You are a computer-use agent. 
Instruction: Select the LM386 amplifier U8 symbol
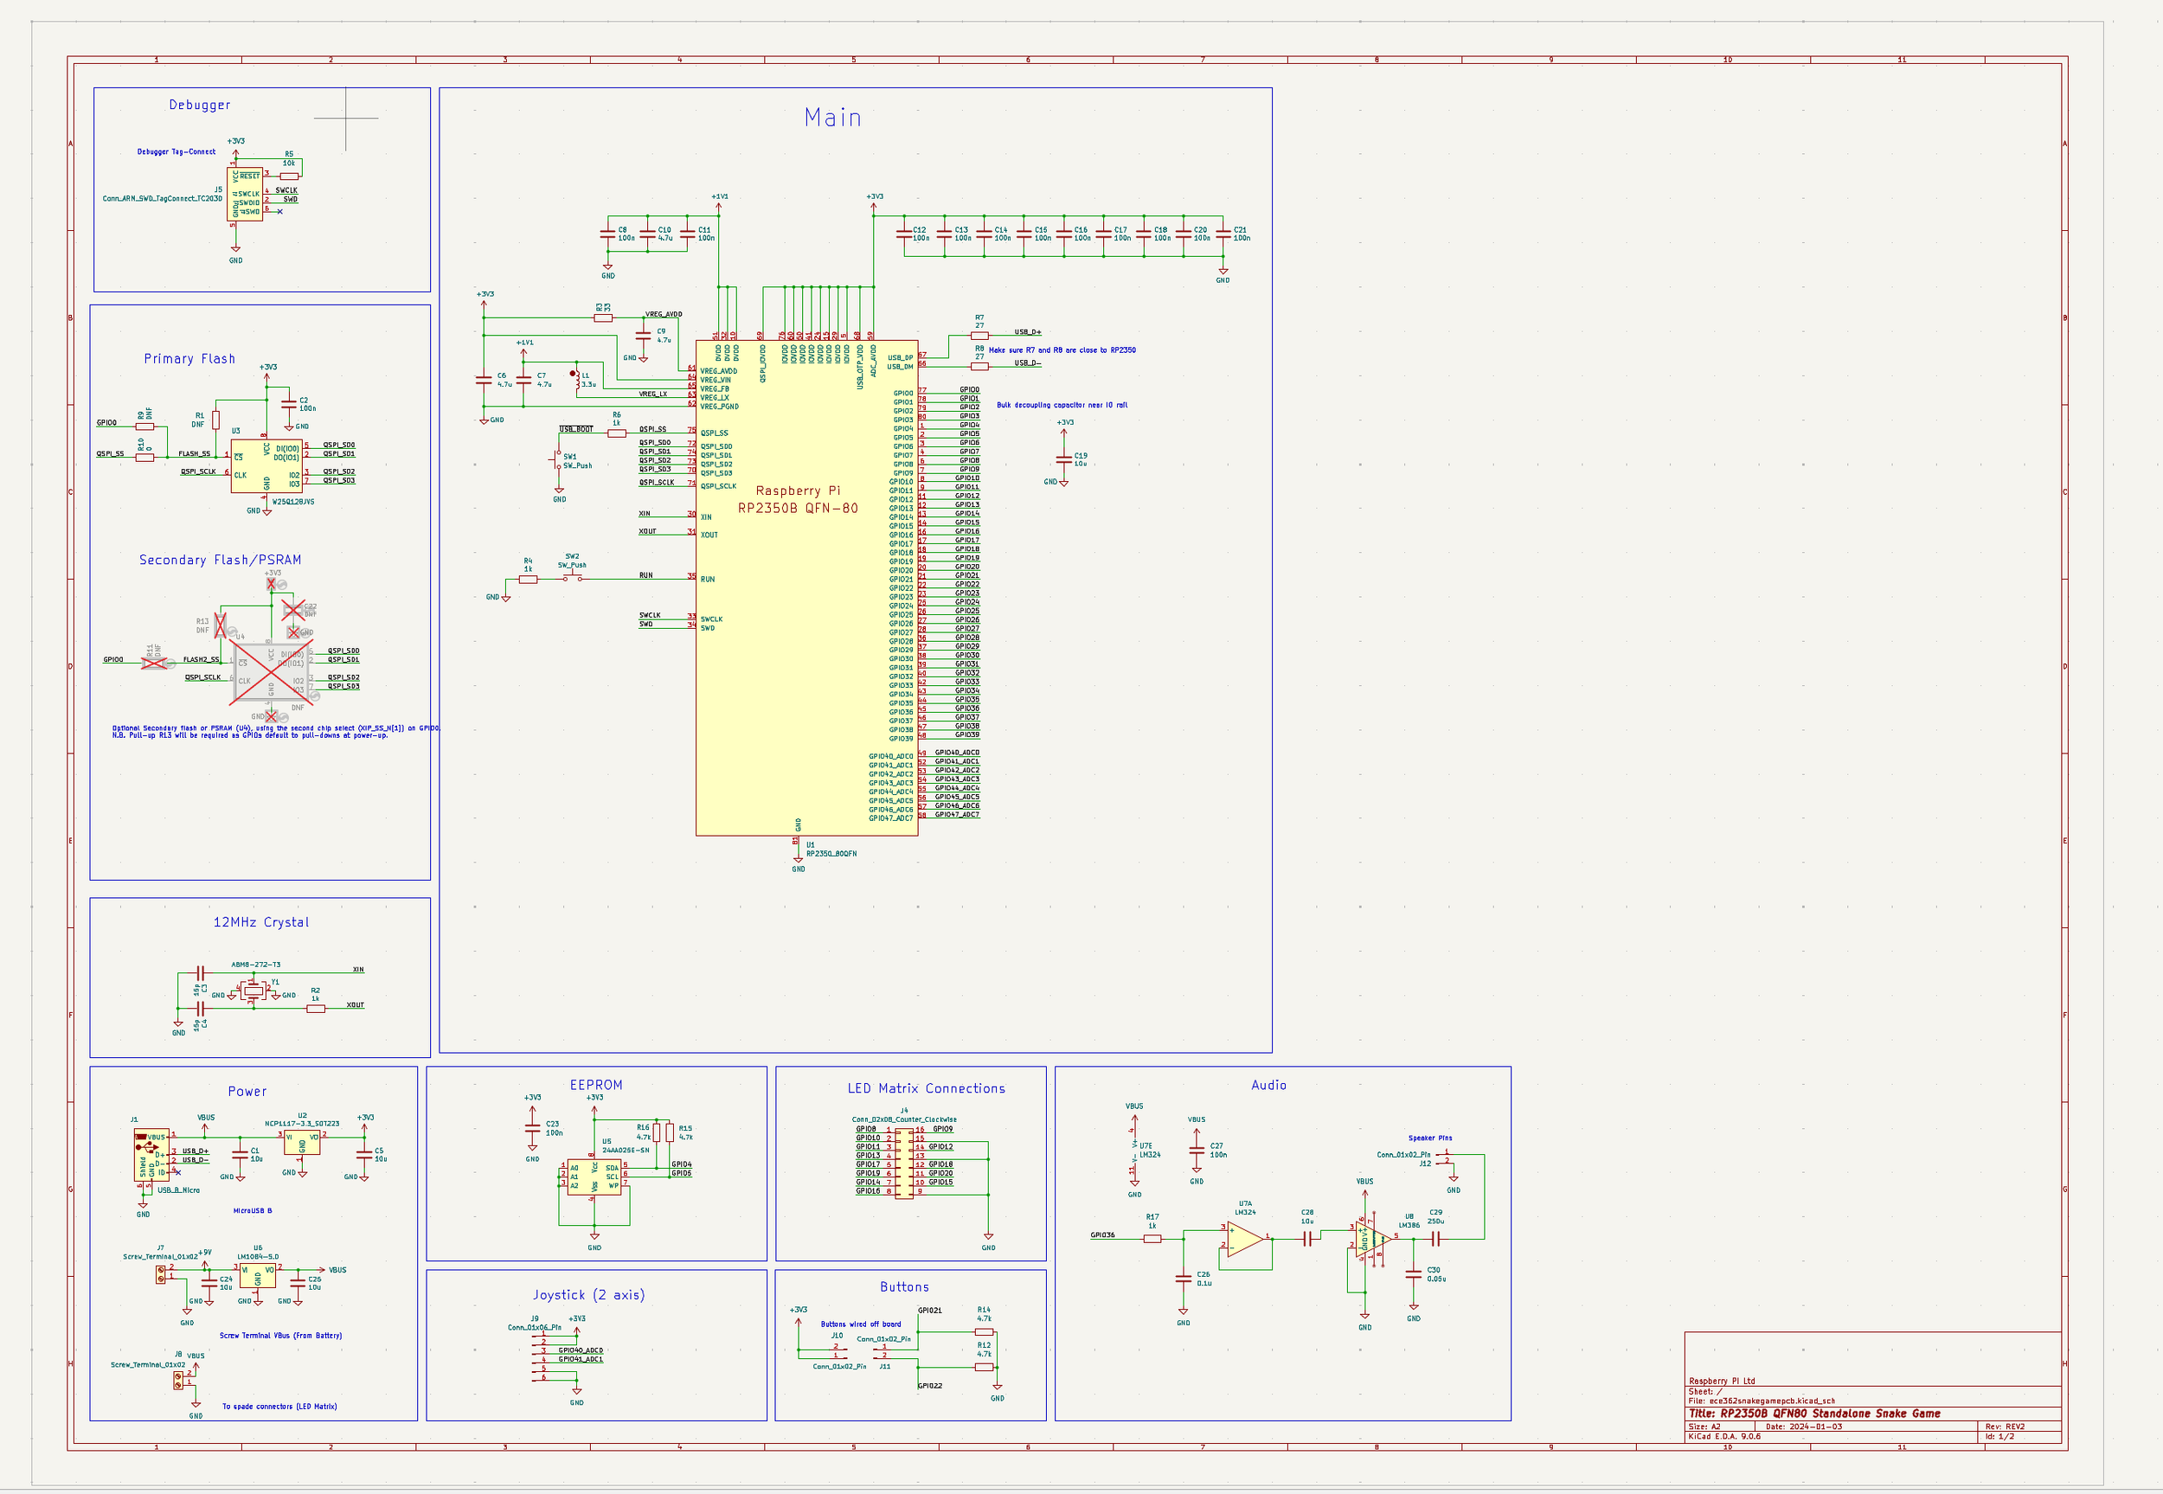pyautogui.click(x=1370, y=1239)
